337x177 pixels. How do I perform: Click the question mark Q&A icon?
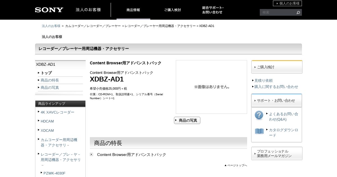[259, 115]
